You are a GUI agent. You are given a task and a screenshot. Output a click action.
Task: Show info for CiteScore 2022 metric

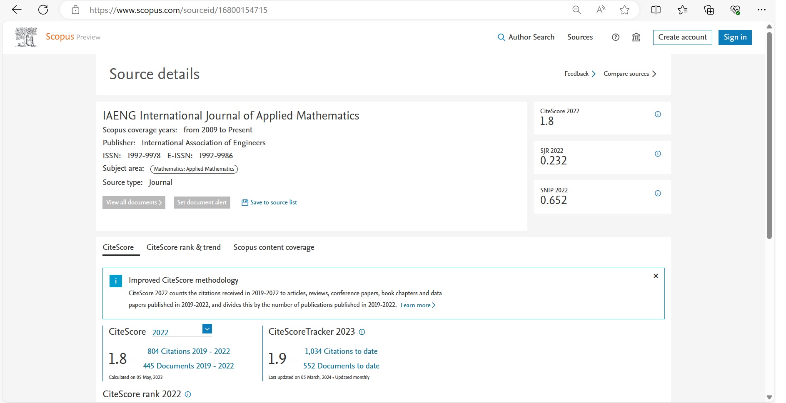(658, 114)
